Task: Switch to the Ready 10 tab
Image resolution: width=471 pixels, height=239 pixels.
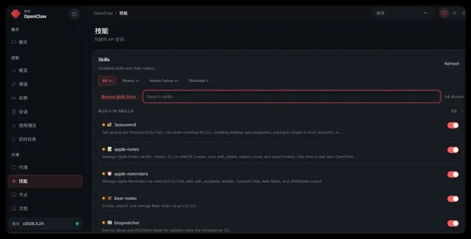Action: [x=131, y=81]
